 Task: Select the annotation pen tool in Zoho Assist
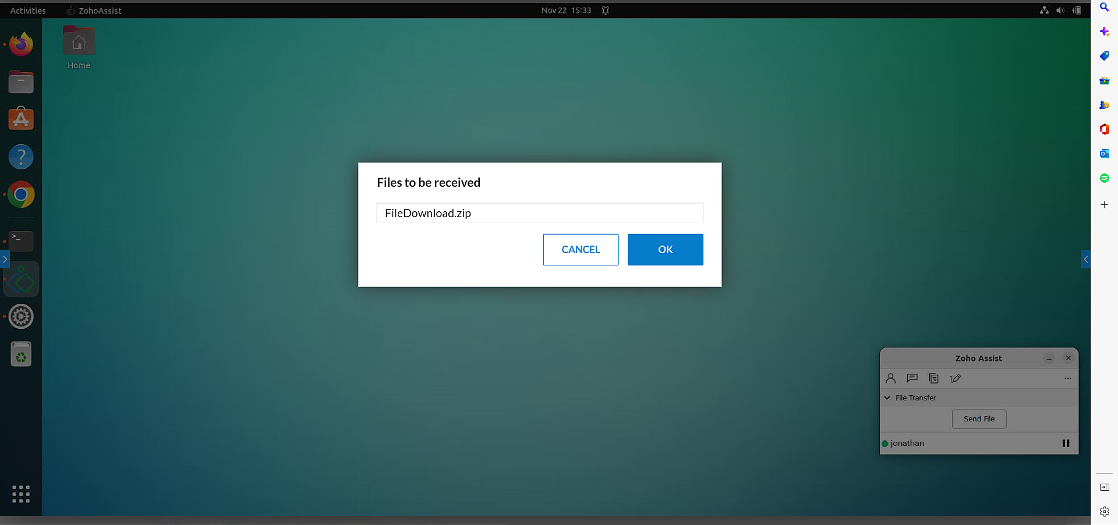tap(955, 378)
